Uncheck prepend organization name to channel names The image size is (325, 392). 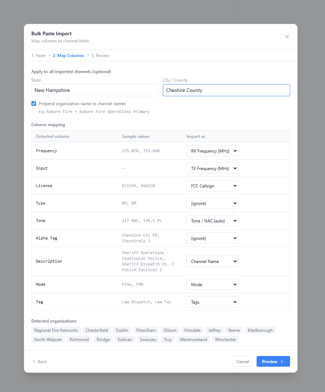(x=33, y=103)
